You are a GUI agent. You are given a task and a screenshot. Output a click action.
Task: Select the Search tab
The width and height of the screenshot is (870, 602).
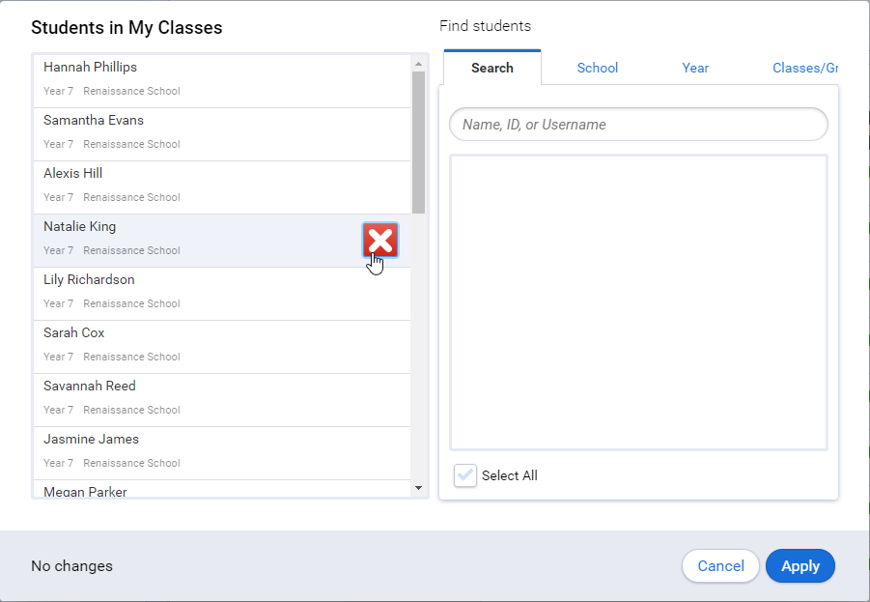tap(492, 68)
